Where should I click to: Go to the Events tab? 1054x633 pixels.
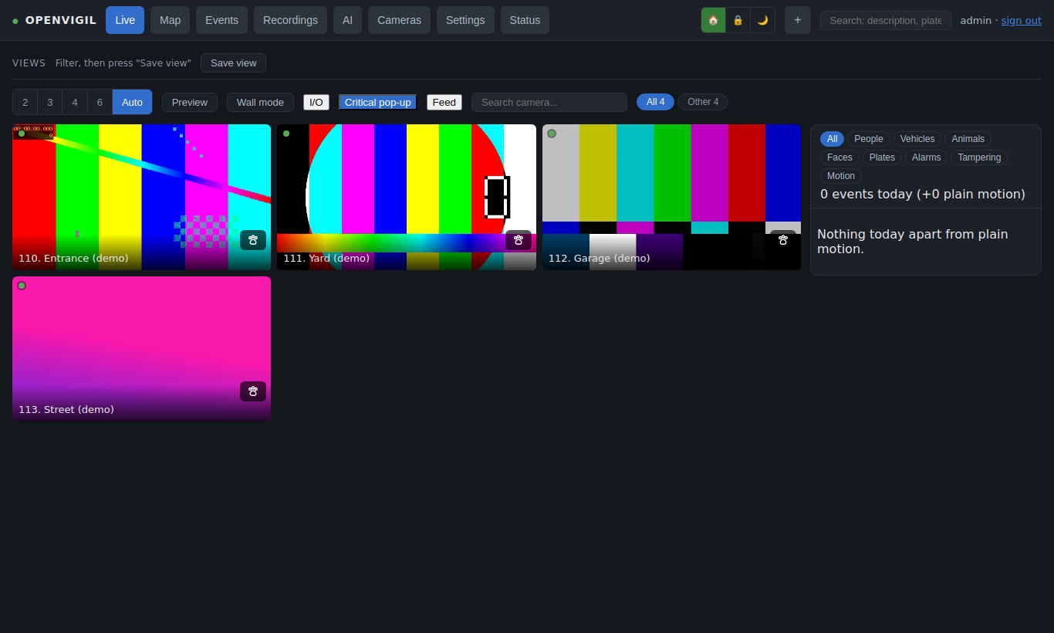click(221, 20)
